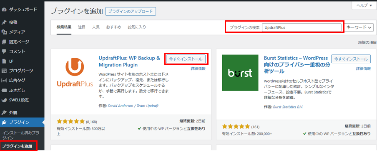Click Burst Statistics five-star rating
This screenshot has width=377, height=152.
[x=236, y=126]
